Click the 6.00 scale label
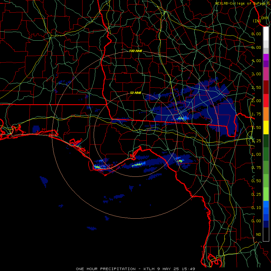 (256, 47)
